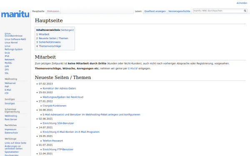Jump to Neueste Seiten / Themen contents entry
250x156 pixels.
[x=53, y=38]
